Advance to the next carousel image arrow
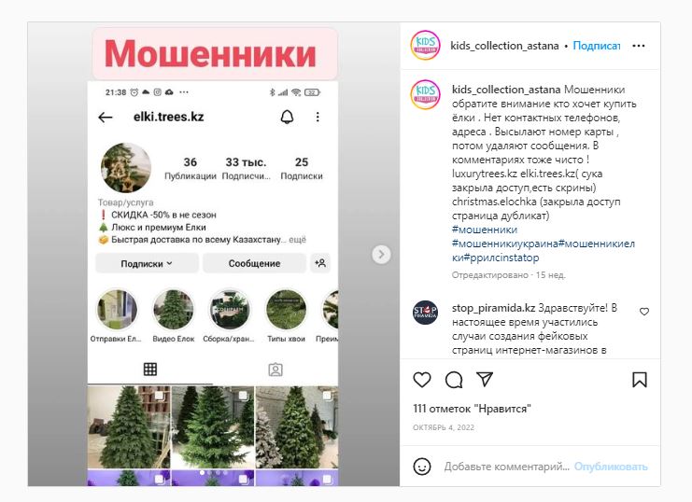692x502 pixels. [381, 255]
